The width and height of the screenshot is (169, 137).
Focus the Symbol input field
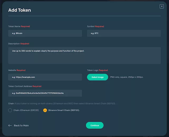pos(124,33)
